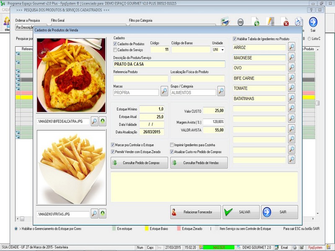Screen dimensions: 335x251
Task: Check Cadastro de Serviço checkbox
Action: click(x=115, y=50)
